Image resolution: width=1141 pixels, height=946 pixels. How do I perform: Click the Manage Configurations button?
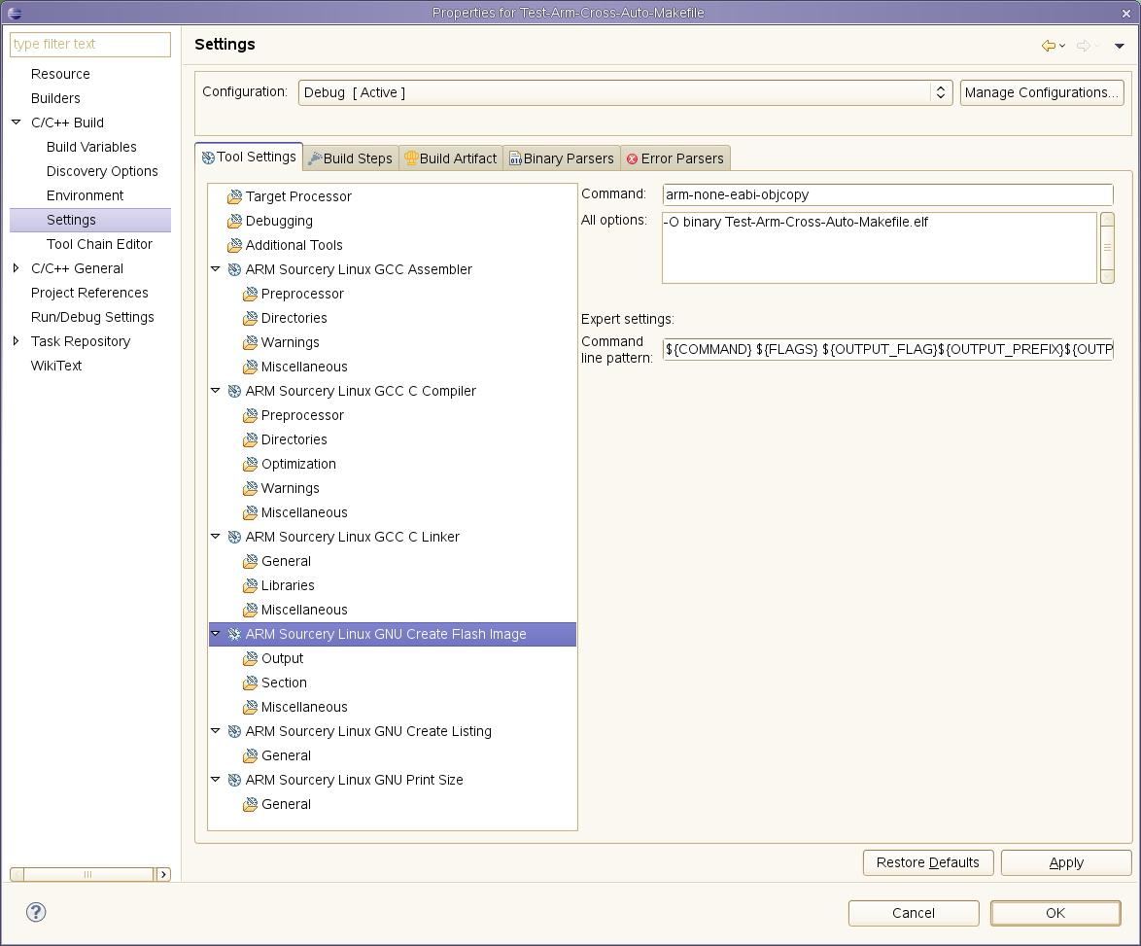coord(1042,92)
